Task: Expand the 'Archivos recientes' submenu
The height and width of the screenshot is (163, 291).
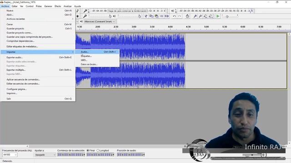Action: tap(38, 19)
